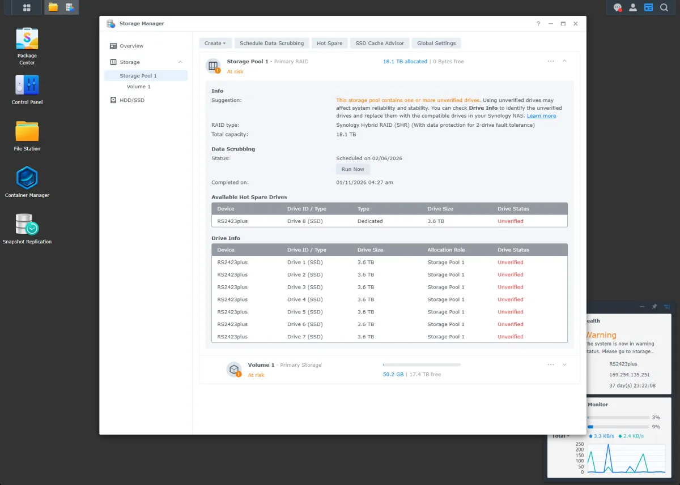Screen dimensions: 680x485
Task: Click Allocation Role column header
Action: point(447,250)
